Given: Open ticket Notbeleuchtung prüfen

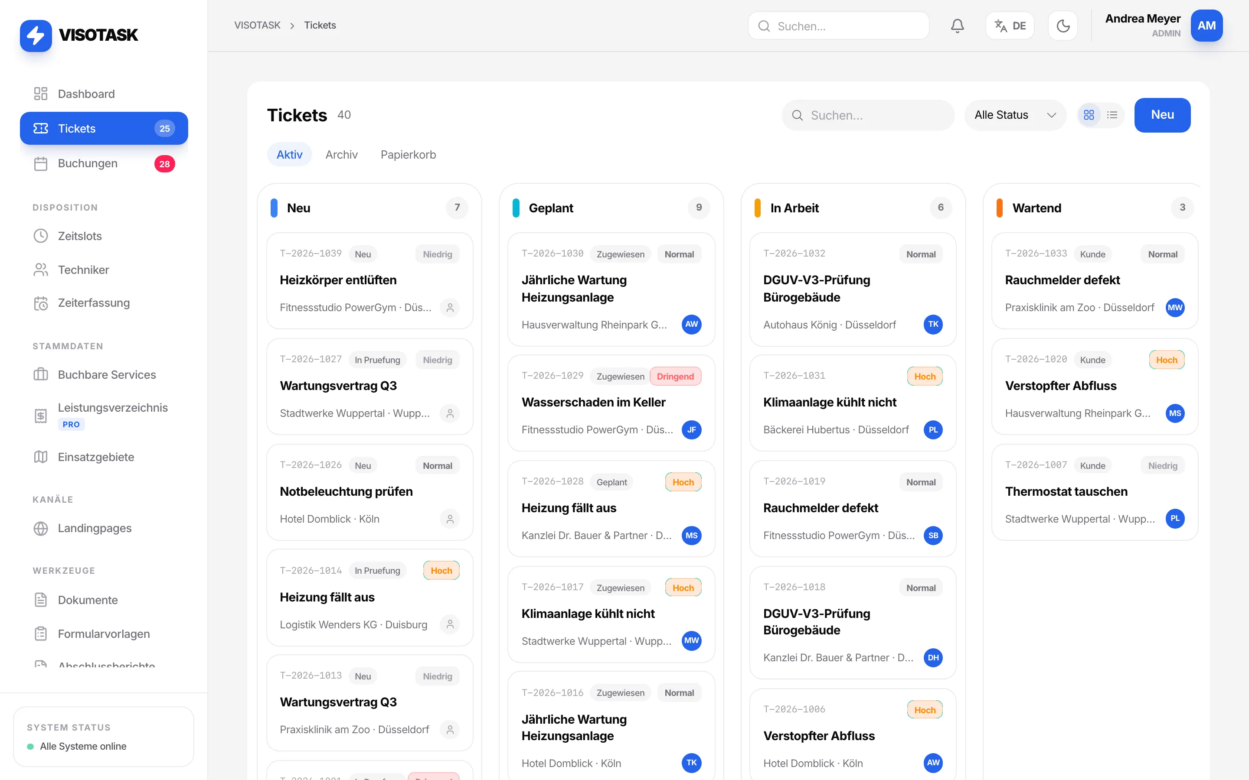Looking at the screenshot, I should click(369, 492).
